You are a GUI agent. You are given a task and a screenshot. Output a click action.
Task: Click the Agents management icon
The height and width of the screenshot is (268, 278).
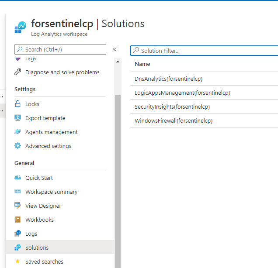18,132
